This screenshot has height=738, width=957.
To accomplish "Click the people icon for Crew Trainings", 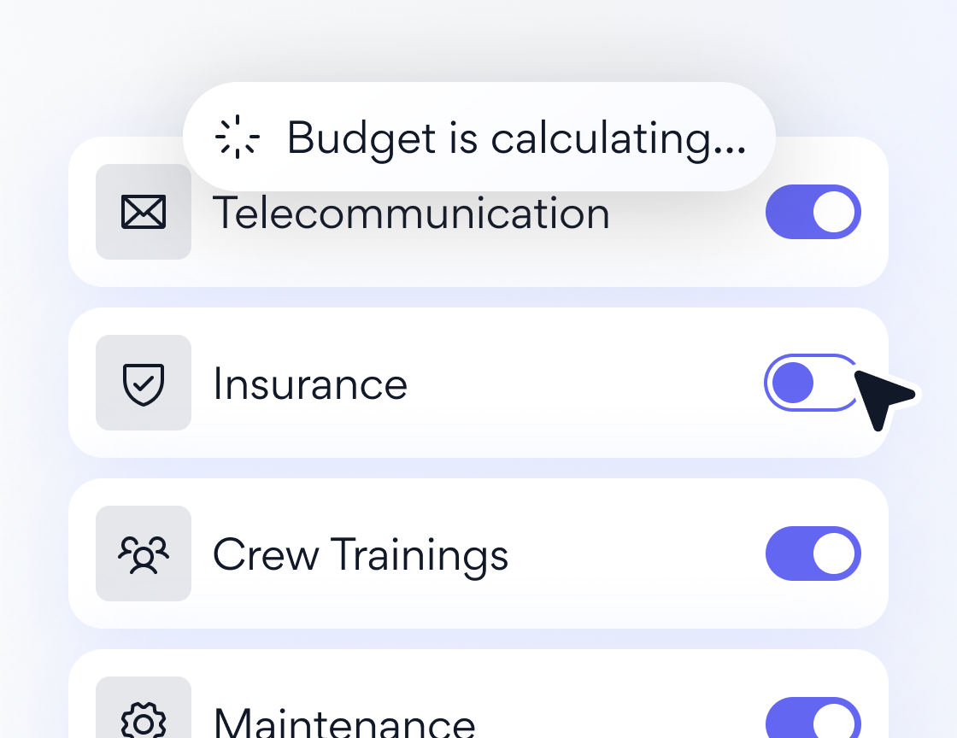I will 144,553.
